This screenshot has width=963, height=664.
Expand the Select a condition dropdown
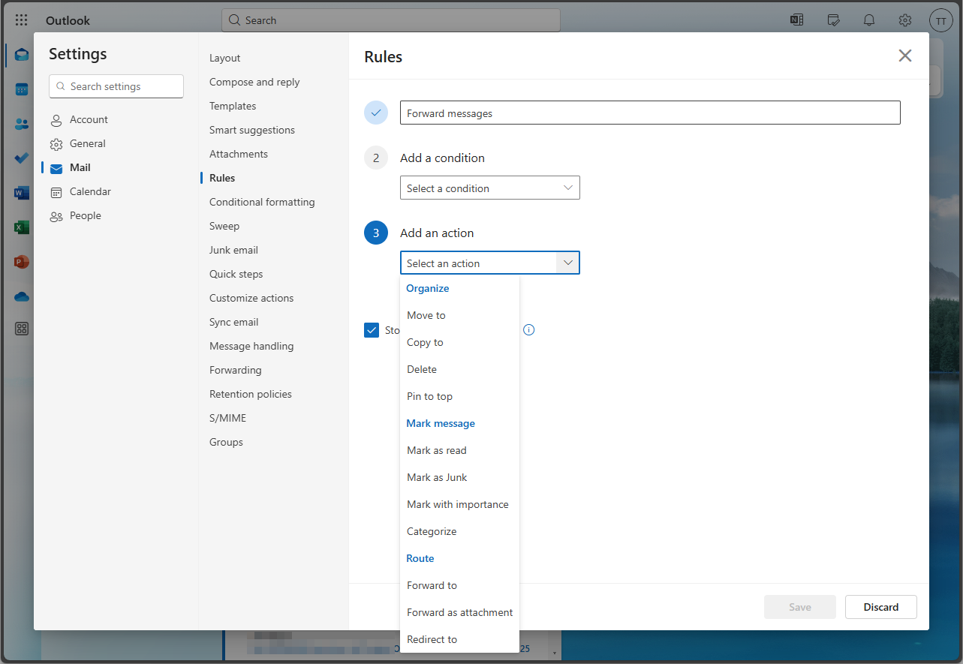(489, 188)
